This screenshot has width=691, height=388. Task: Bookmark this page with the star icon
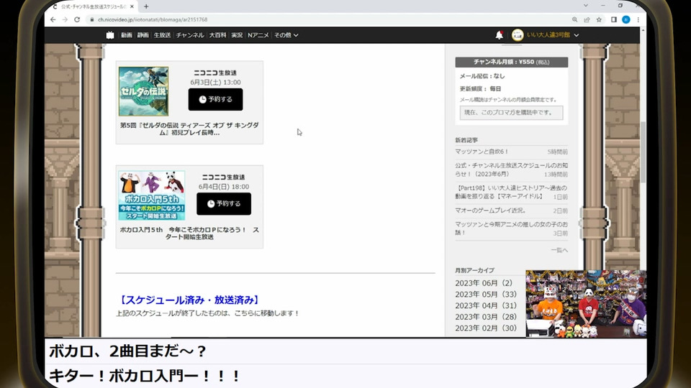pos(599,20)
